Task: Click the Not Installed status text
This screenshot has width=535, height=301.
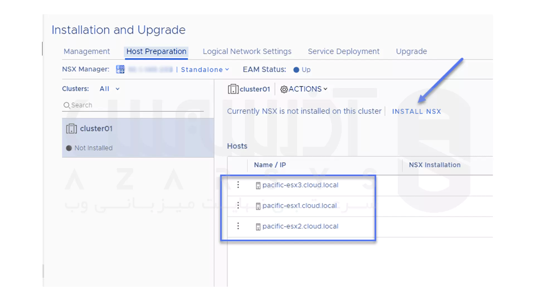Action: coord(93,148)
